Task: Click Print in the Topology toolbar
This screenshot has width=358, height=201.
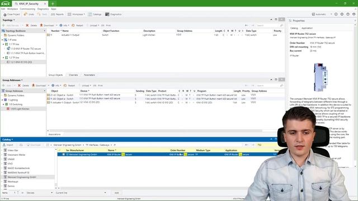Action: click(x=106, y=25)
